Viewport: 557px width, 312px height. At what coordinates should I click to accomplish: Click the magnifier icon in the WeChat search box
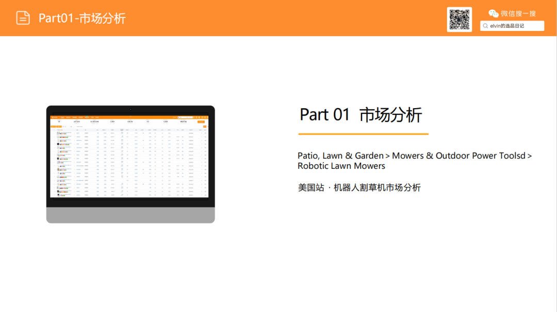pyautogui.click(x=485, y=25)
